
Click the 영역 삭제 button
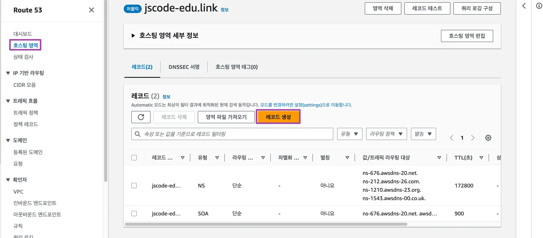point(383,8)
